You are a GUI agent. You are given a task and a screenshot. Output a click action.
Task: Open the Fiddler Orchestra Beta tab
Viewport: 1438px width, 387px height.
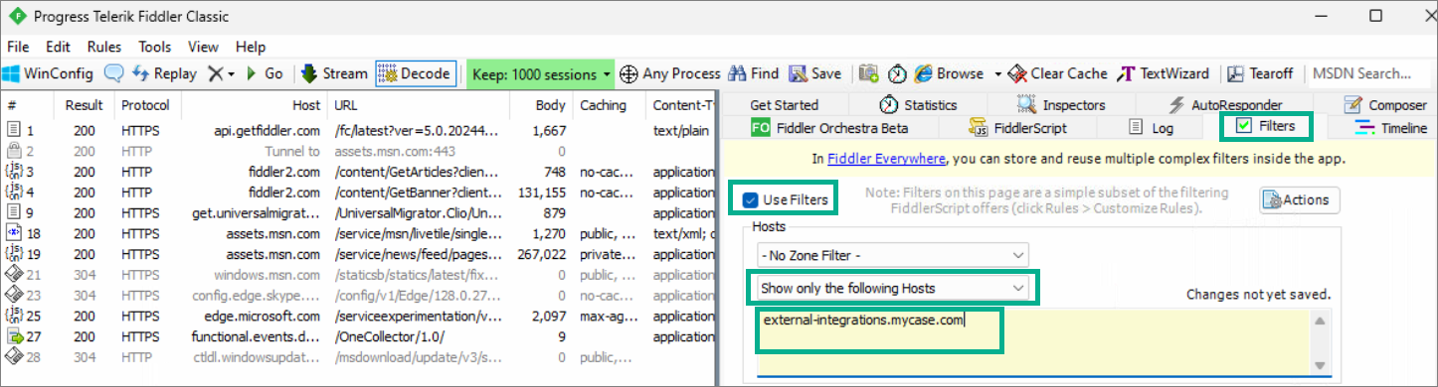point(829,127)
